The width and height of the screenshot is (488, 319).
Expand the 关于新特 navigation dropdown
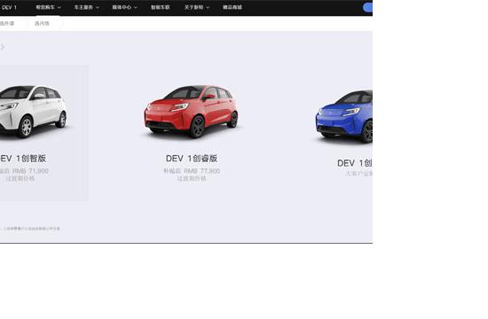(197, 7)
